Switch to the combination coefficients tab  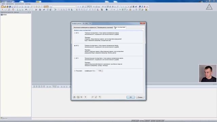click(105, 27)
